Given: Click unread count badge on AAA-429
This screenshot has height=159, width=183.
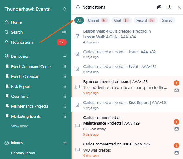Looking at the screenshot, I should pos(177,122).
